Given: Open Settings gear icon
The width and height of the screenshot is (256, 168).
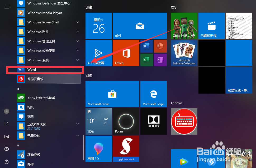Looking at the screenshot, I should tap(7, 149).
